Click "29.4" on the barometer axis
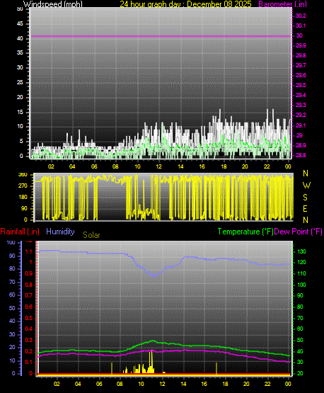 [301, 95]
